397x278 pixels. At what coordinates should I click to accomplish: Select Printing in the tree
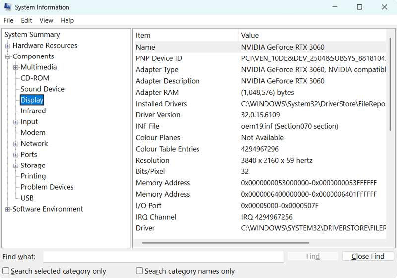pos(33,176)
